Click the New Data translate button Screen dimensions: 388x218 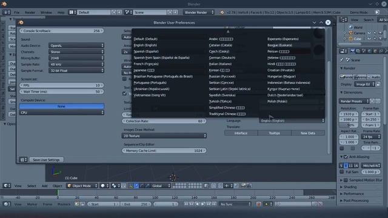coord(308,133)
